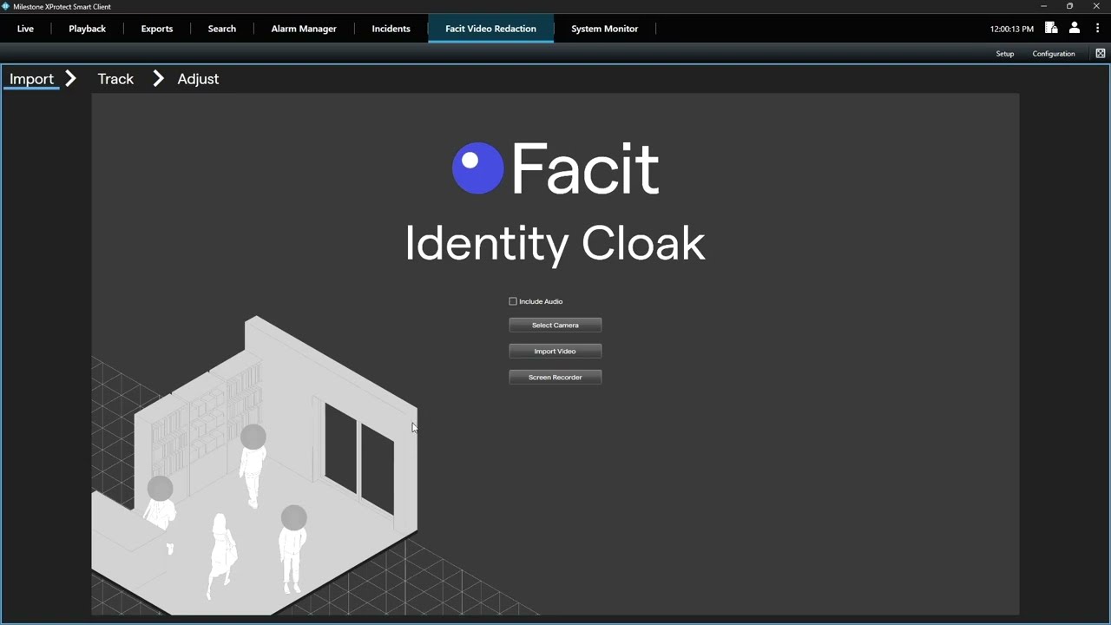Screen dimensions: 1111x625
Task: Go to the Adjust step
Action: coord(198,79)
